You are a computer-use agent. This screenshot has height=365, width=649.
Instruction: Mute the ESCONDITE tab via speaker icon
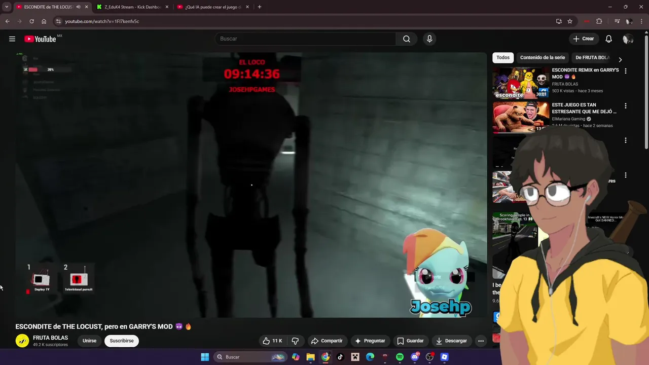tap(78, 7)
